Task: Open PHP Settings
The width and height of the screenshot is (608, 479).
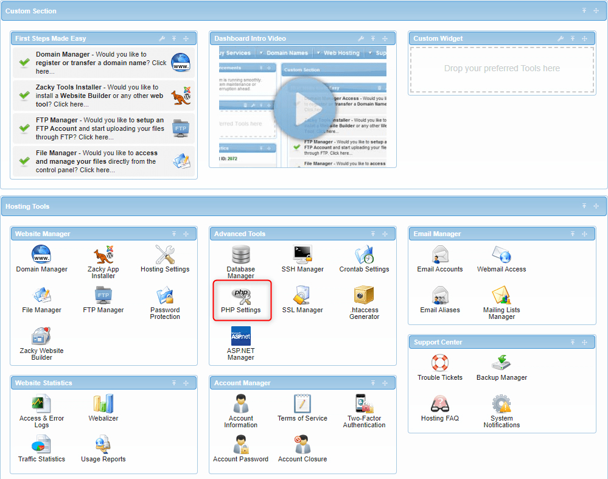Action: [x=241, y=300]
